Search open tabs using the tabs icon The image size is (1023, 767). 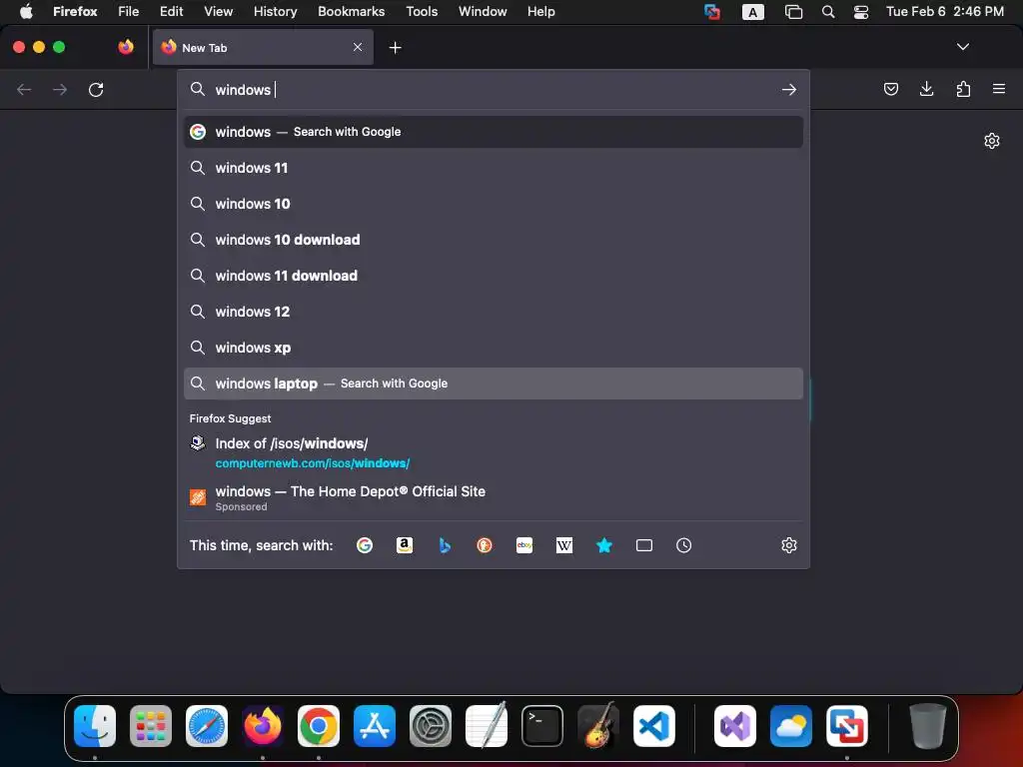[644, 545]
